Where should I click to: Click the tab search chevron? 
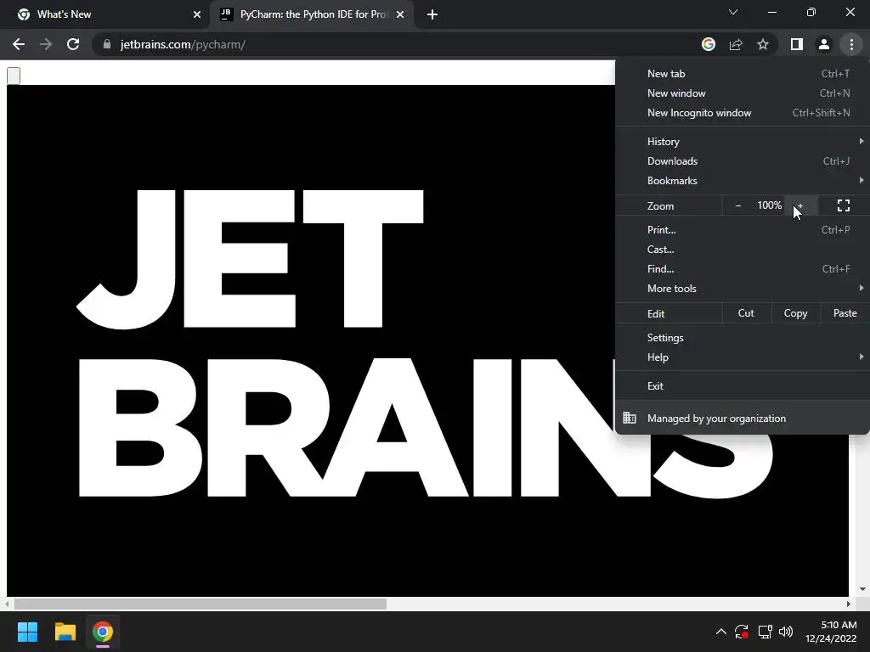point(733,12)
